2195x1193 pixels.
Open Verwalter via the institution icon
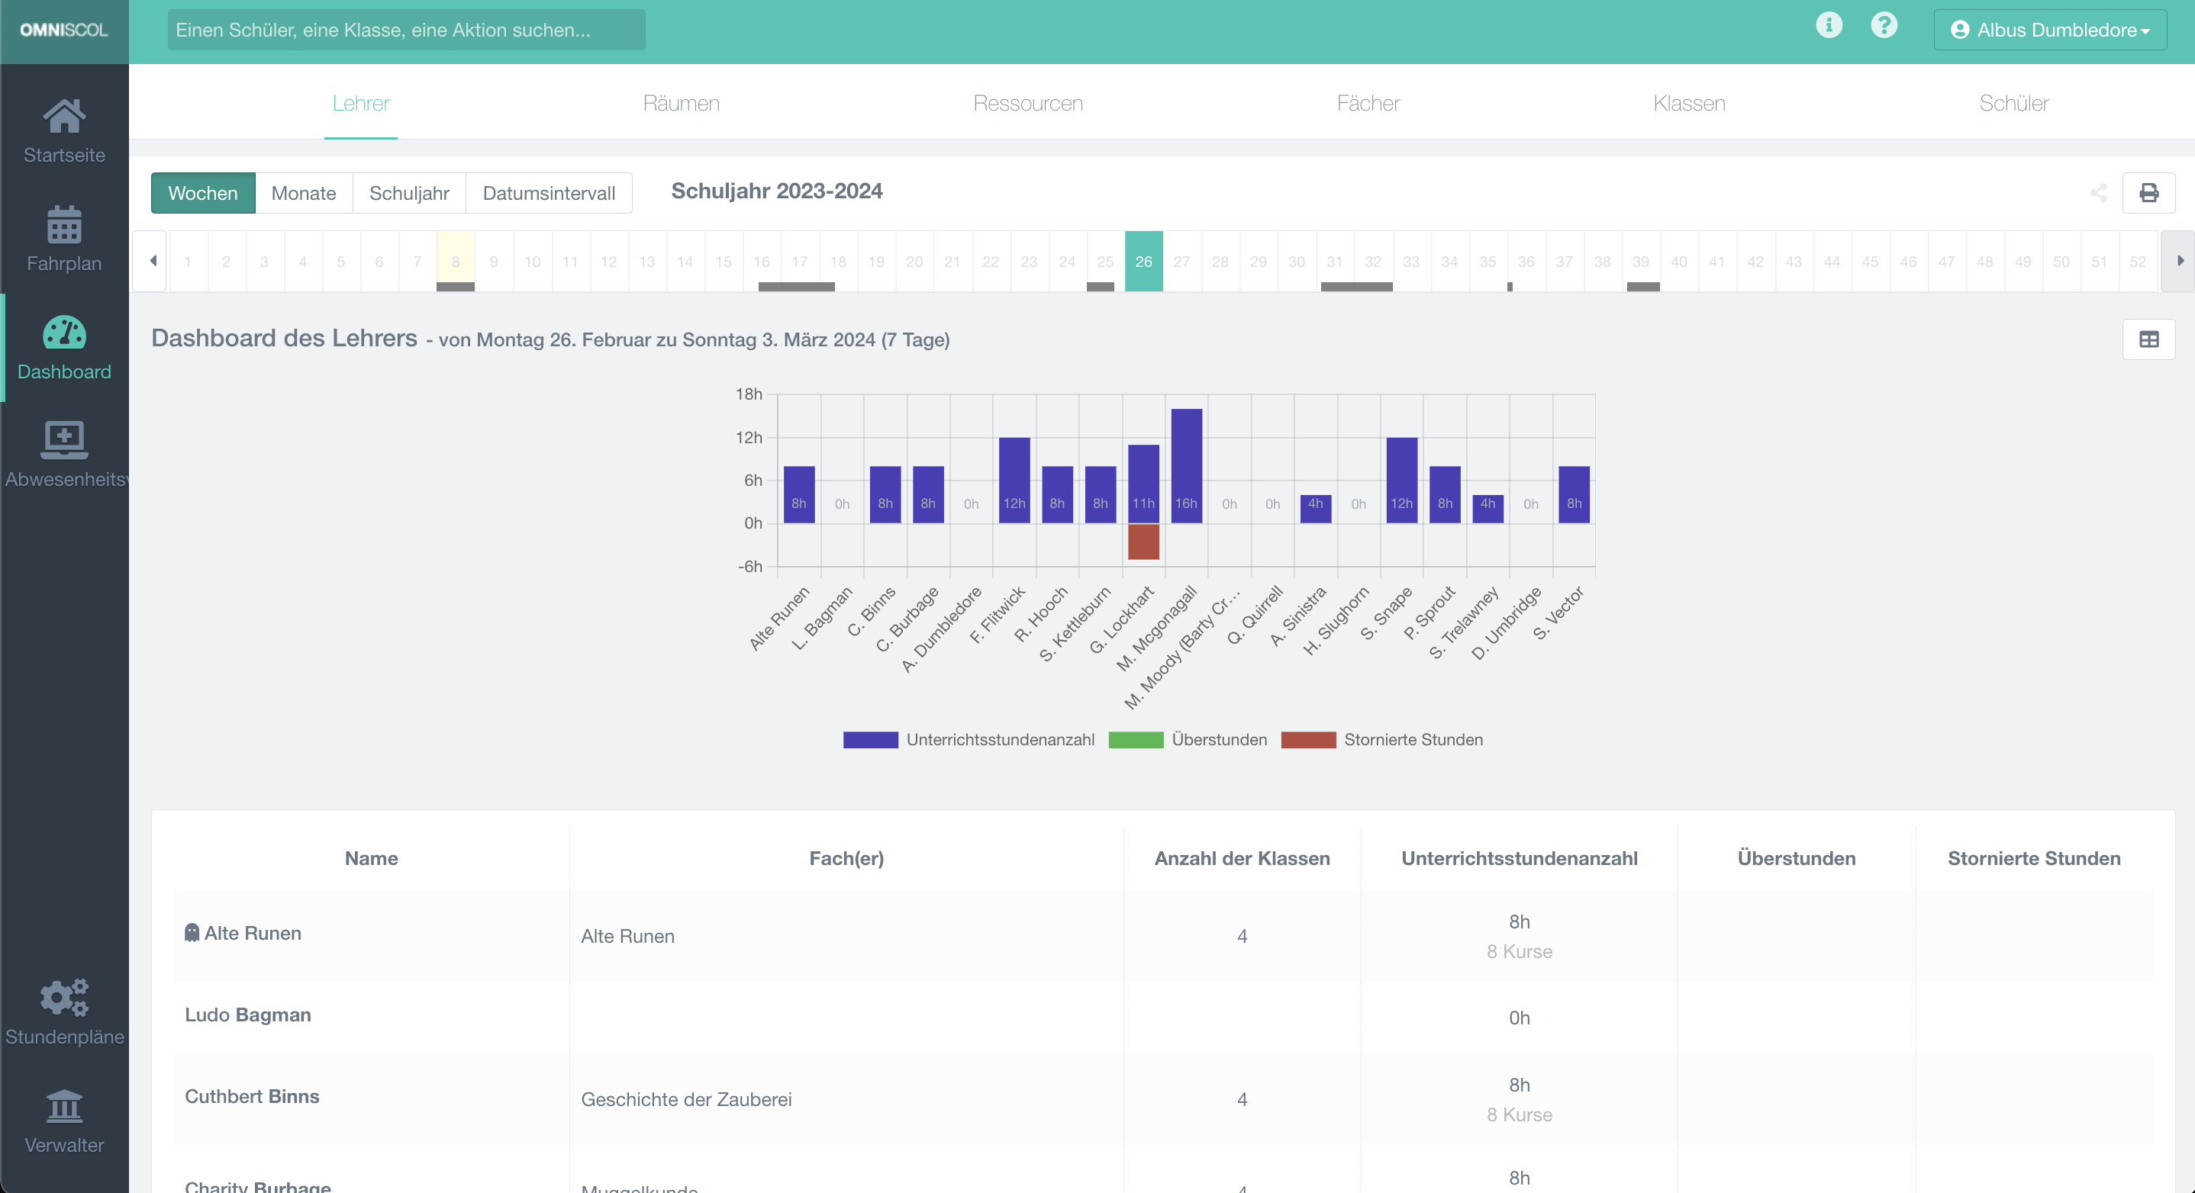click(x=65, y=1107)
